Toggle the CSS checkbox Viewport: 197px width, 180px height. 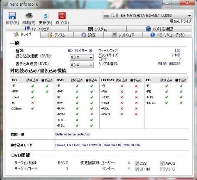tap(137, 163)
